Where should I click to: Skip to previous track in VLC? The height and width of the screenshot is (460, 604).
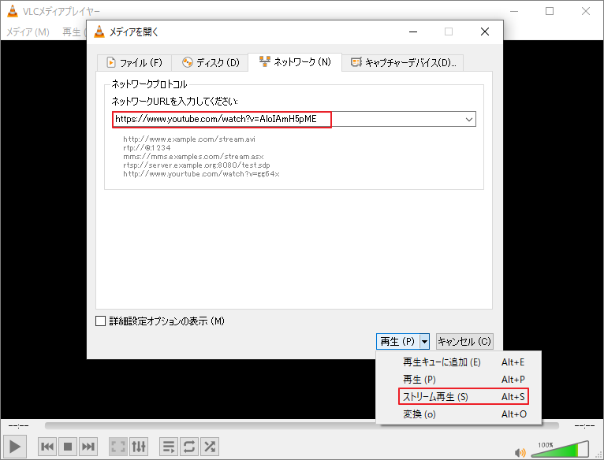[47, 447]
